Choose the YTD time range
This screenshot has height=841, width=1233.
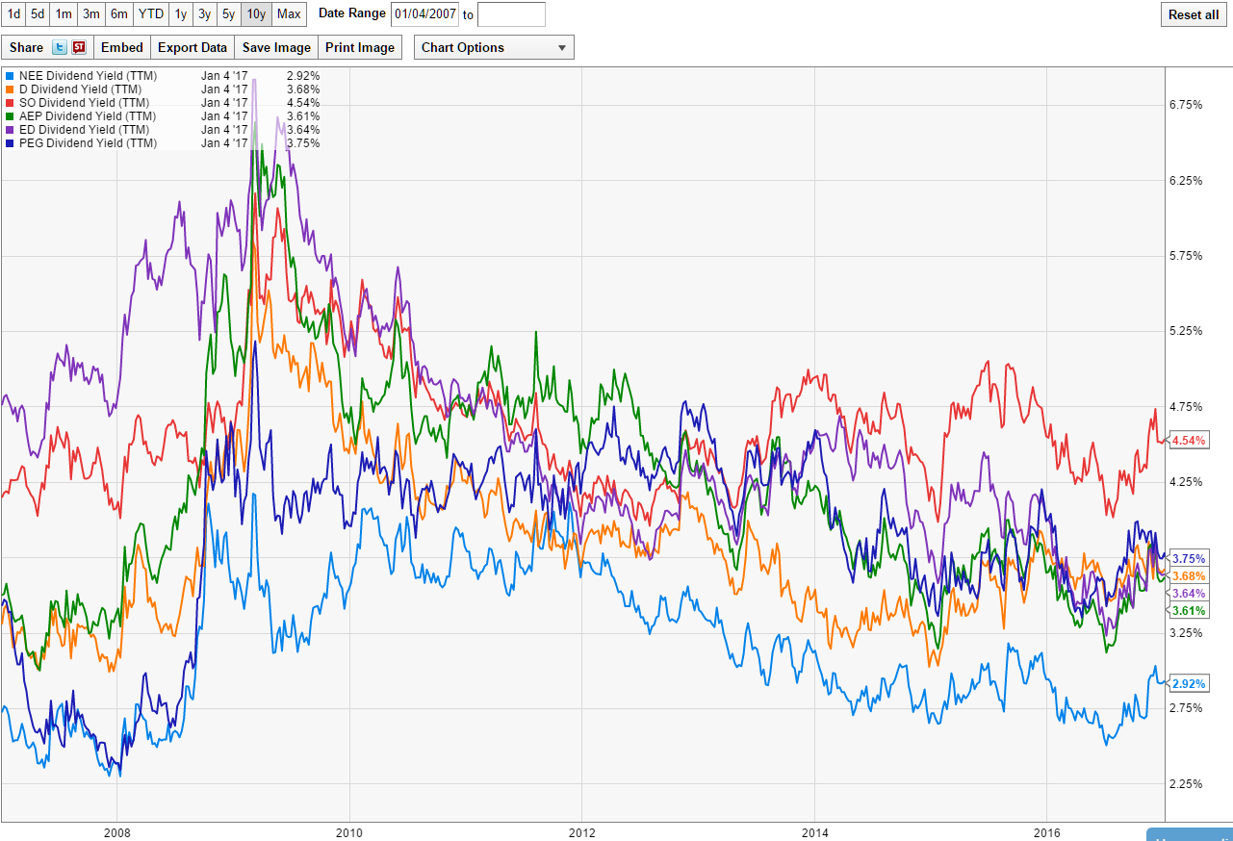[x=150, y=14]
